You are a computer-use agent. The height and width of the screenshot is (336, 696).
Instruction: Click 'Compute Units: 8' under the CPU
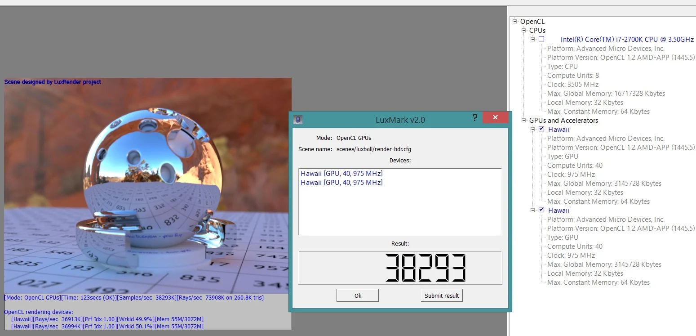[573, 75]
